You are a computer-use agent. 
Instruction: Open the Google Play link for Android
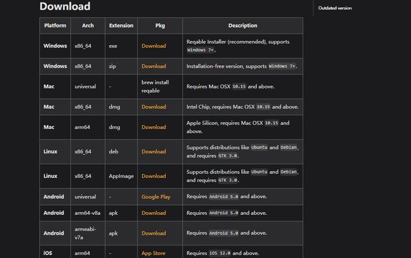click(155, 197)
